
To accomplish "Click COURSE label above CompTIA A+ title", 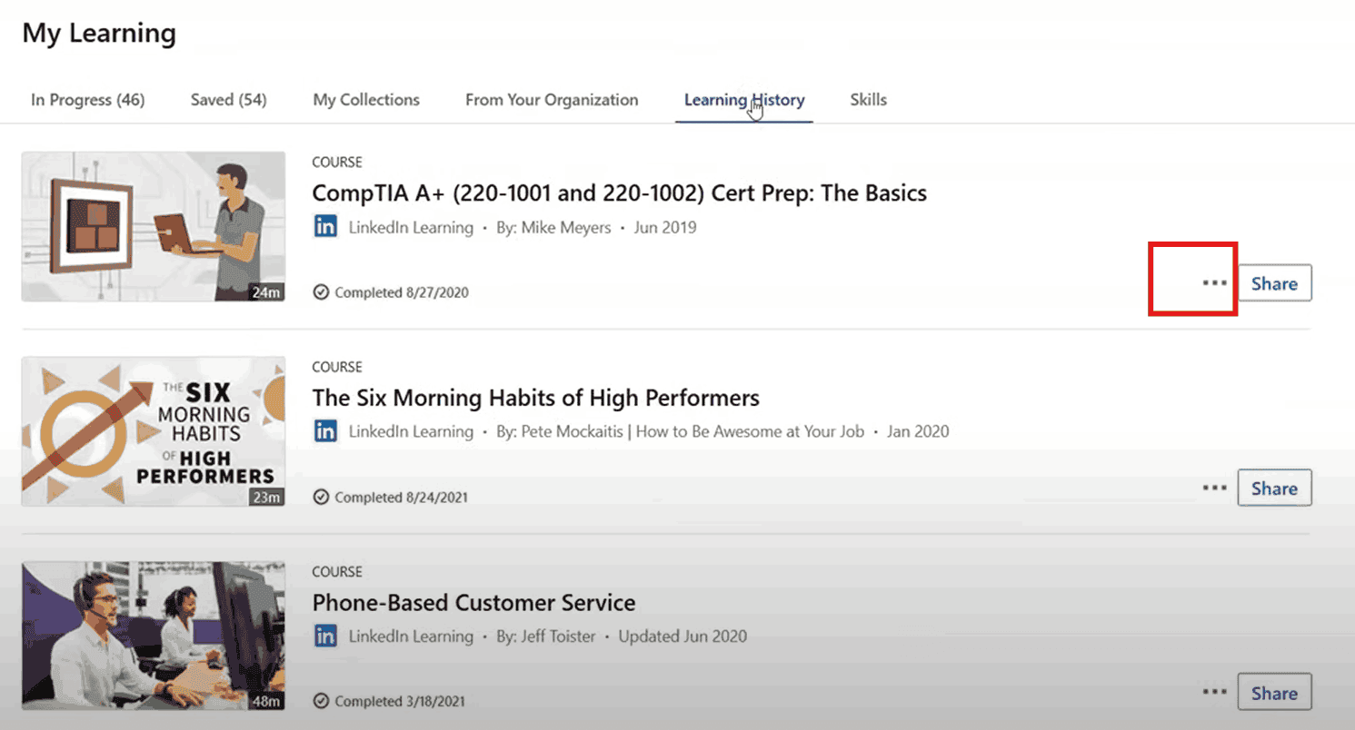I will pyautogui.click(x=337, y=163).
